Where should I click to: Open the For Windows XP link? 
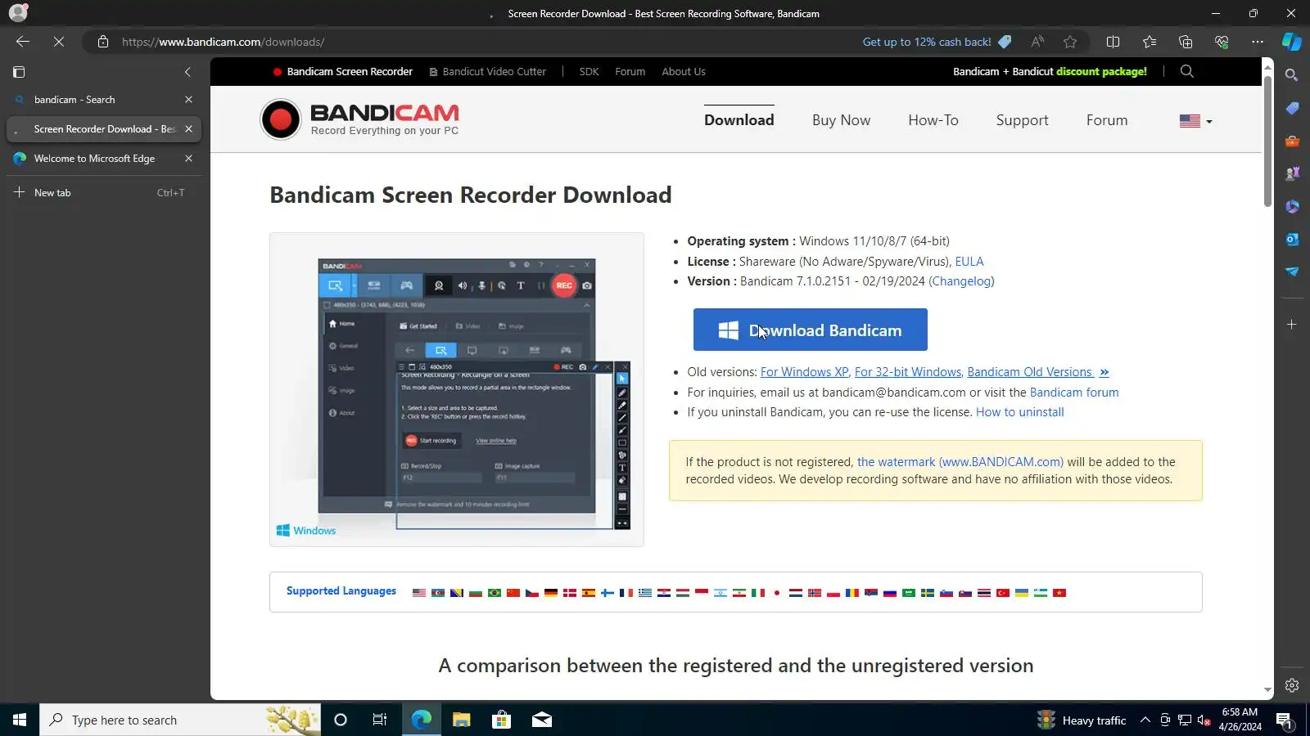(804, 372)
